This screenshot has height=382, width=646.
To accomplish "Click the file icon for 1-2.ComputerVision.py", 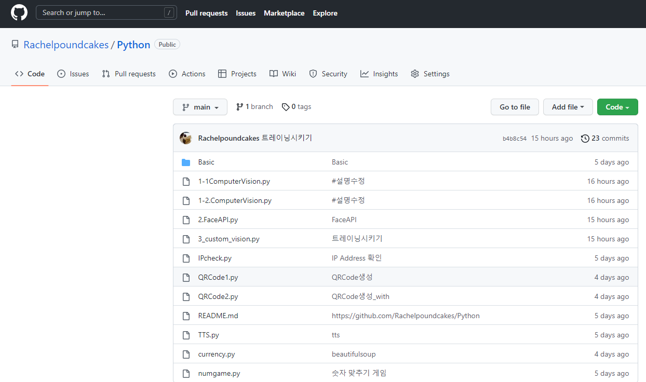I will click(186, 201).
